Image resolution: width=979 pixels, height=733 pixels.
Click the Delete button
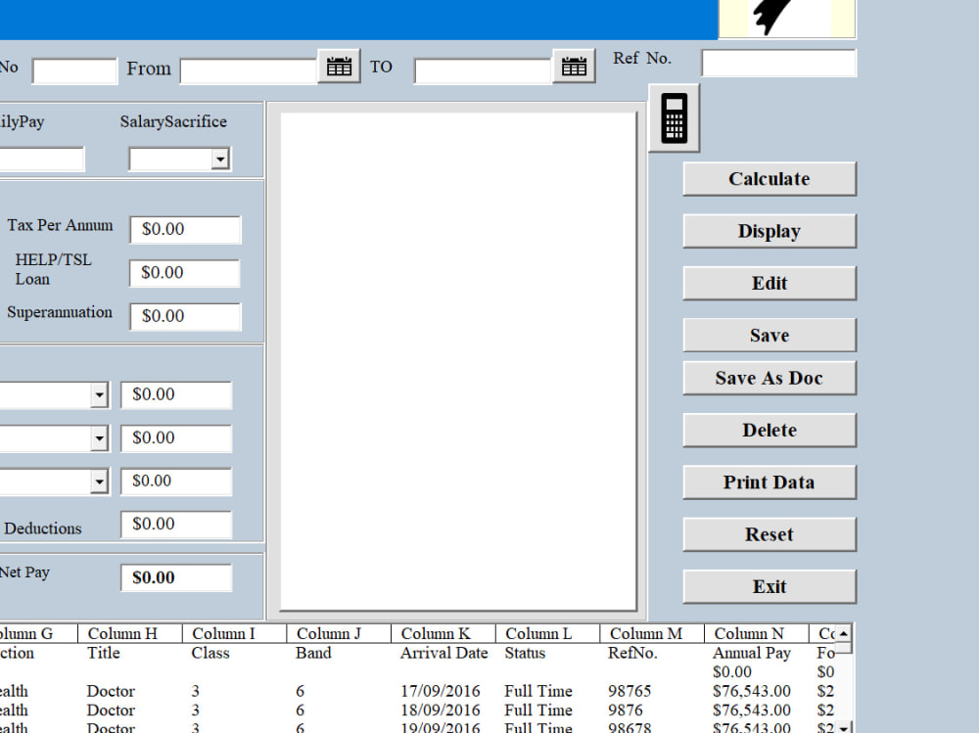point(769,431)
